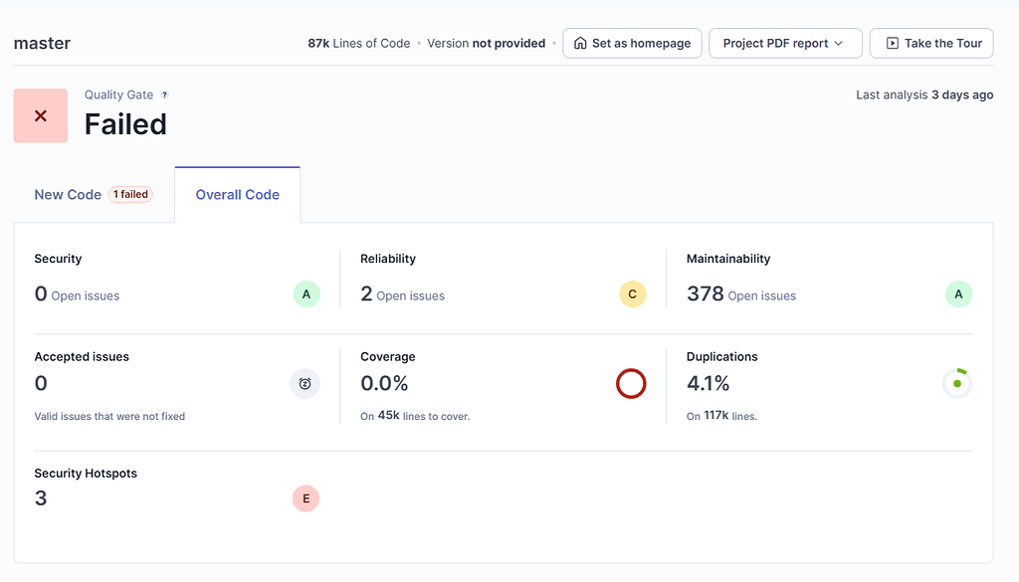Click the Duplications pie chart icon
The width and height of the screenshot is (1019, 582).
(956, 382)
